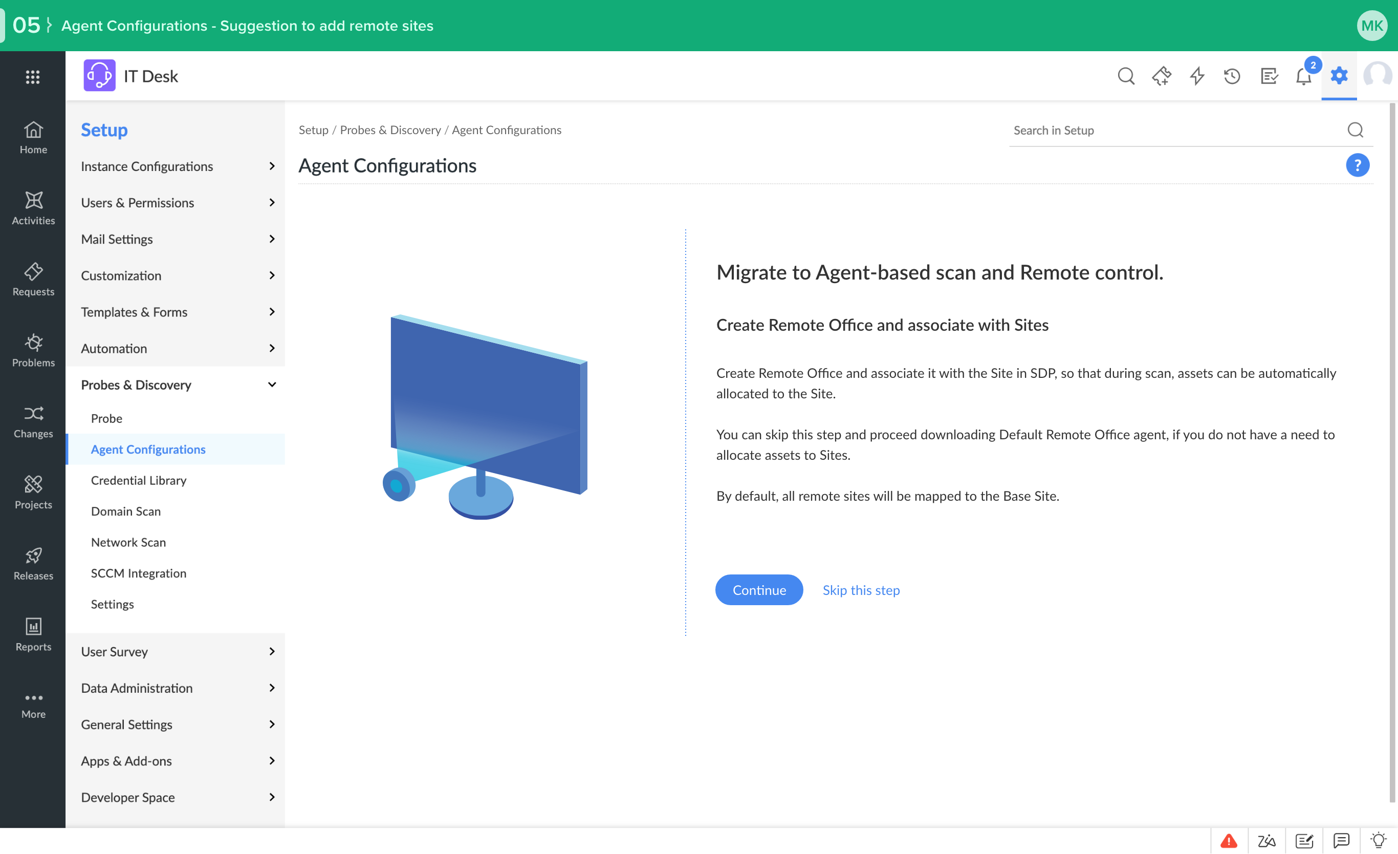
Task: Click the IT Desk logo icon
Action: pos(99,76)
